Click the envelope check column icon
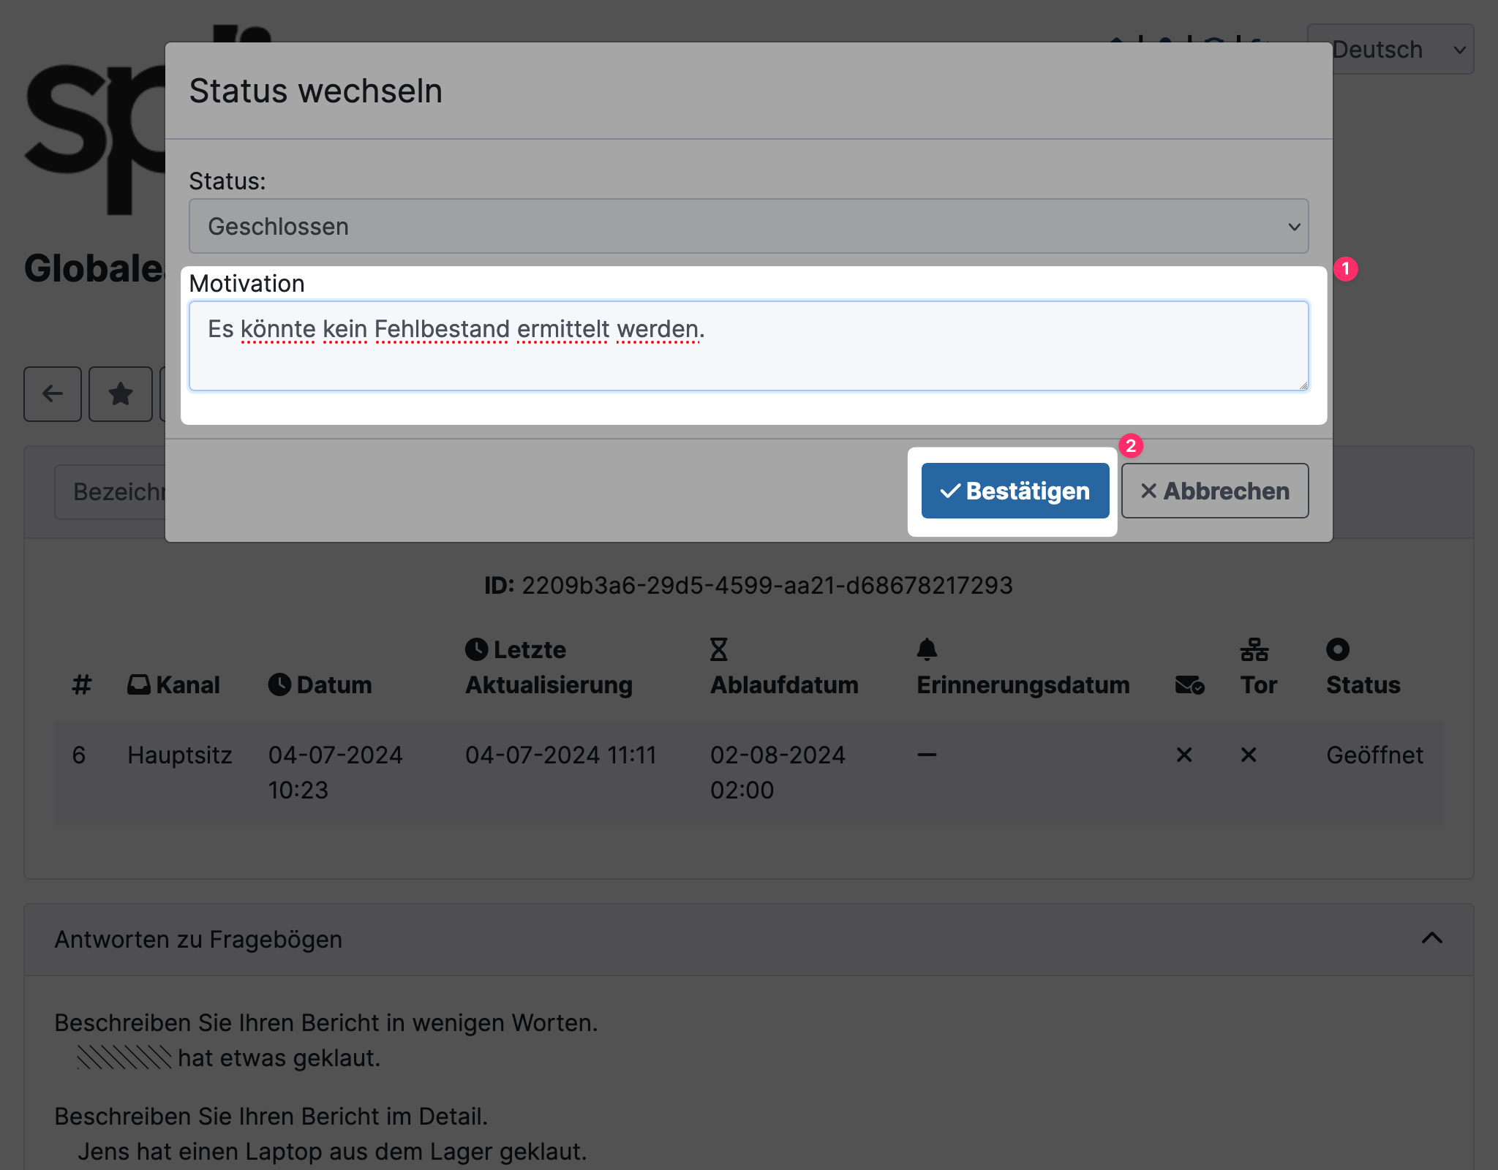1498x1170 pixels. 1189,685
